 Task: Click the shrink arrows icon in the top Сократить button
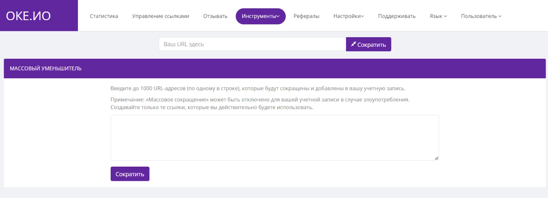353,44
